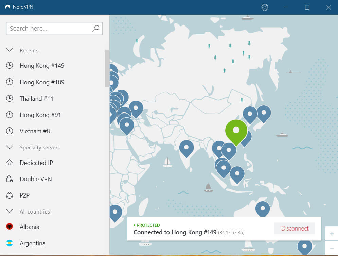The height and width of the screenshot is (256, 338).
Task: Connect to recent server Vietnam #8
Action: [x=35, y=131]
